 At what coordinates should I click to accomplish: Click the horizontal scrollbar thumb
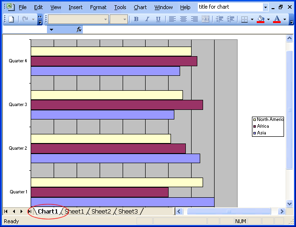(x=229, y=211)
